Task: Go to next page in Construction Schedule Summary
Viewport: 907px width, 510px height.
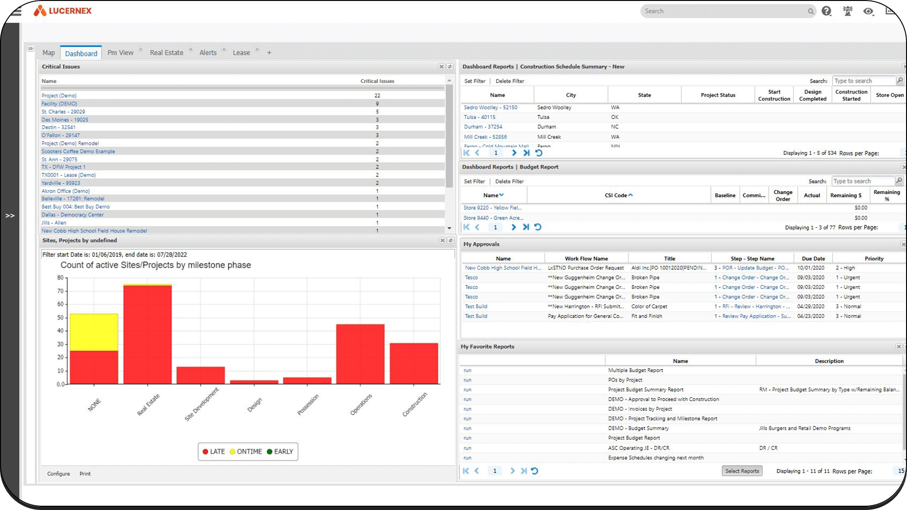Action: [514, 153]
